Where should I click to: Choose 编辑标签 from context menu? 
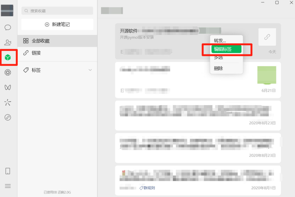[x=226, y=49]
